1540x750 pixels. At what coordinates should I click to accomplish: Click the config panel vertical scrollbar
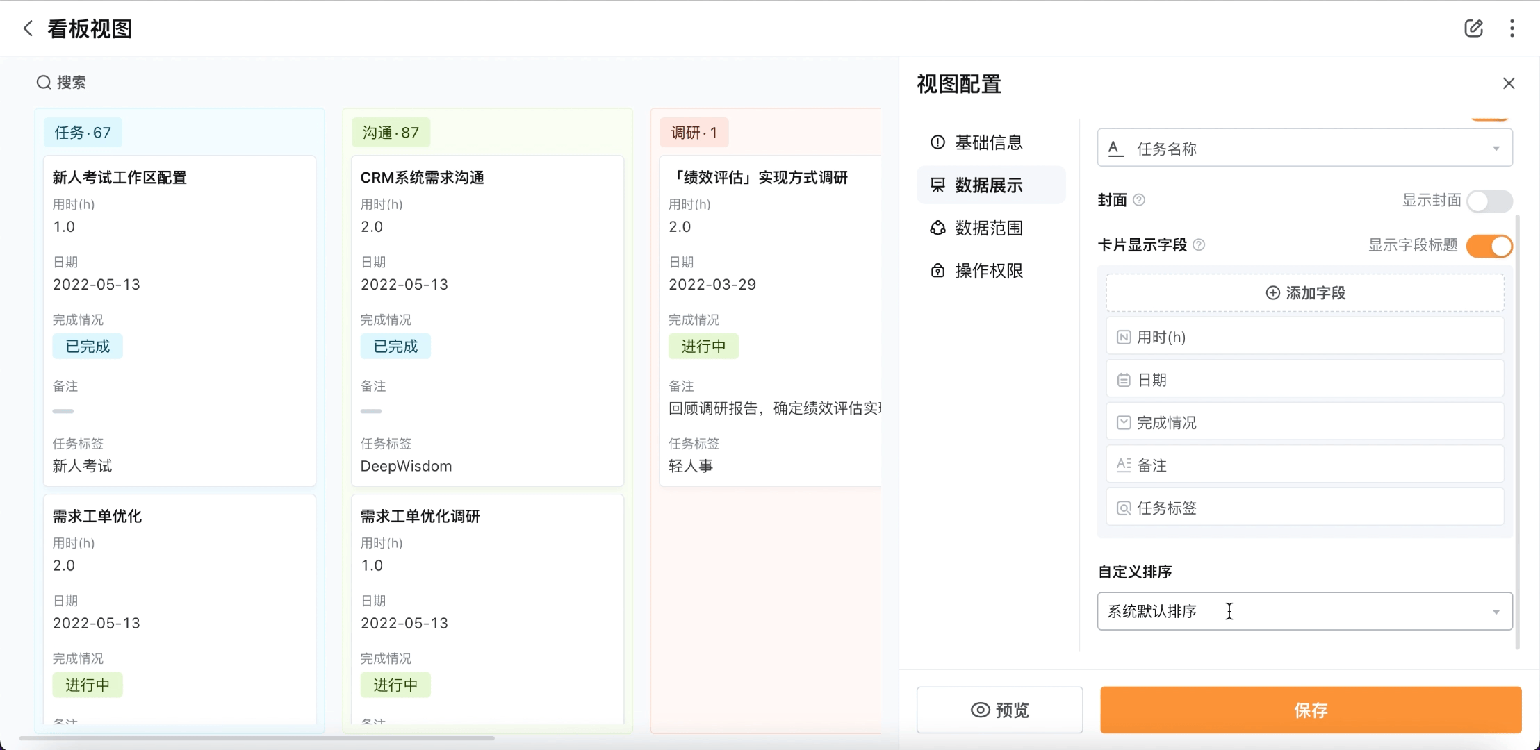(1517, 432)
